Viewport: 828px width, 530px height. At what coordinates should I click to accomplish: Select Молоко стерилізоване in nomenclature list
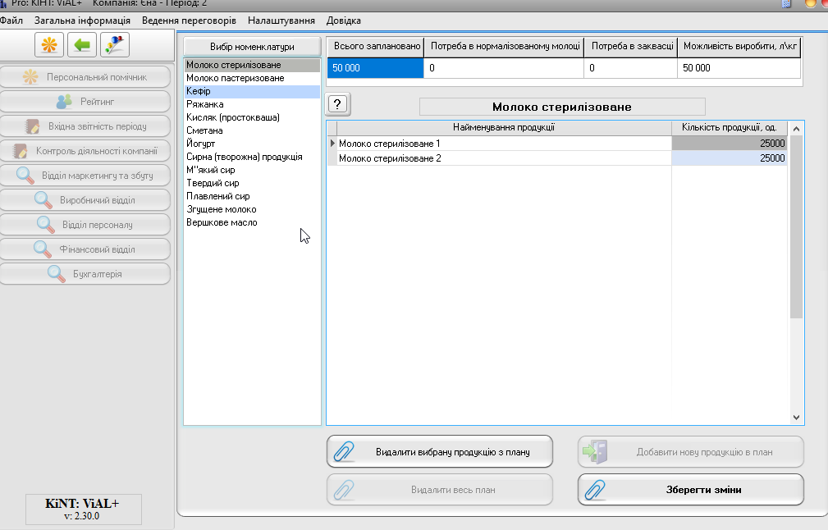[x=253, y=65]
